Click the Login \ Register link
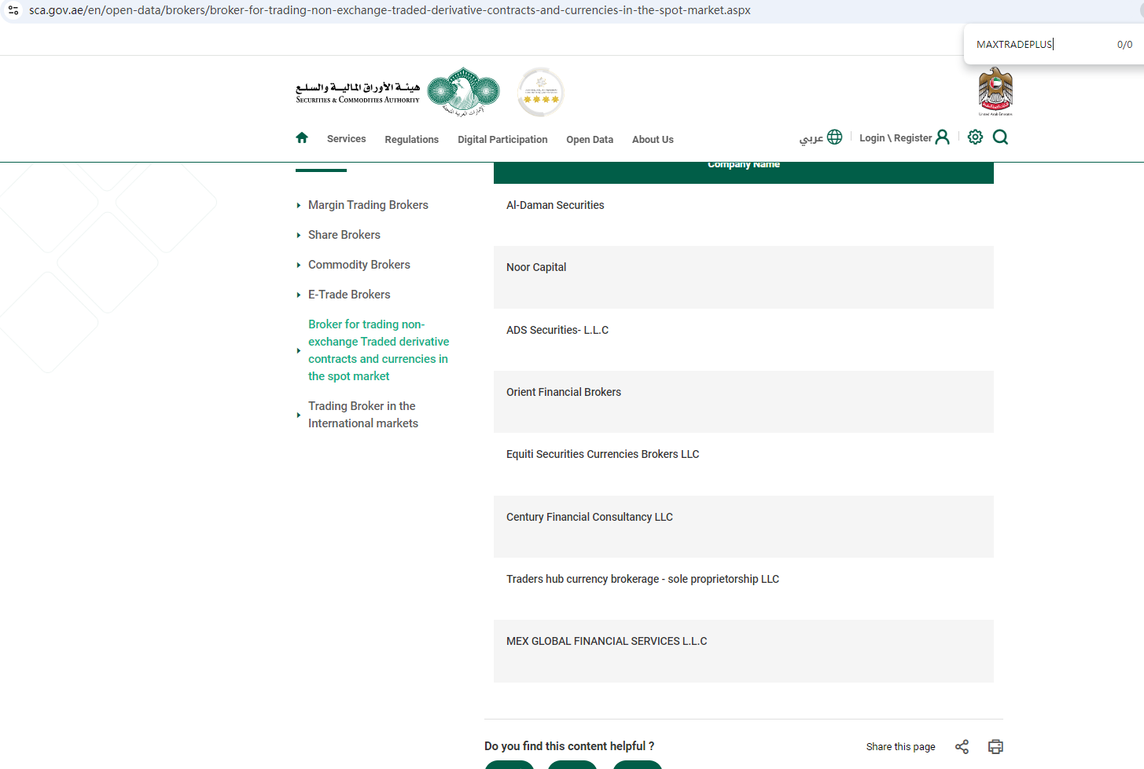 tap(896, 138)
